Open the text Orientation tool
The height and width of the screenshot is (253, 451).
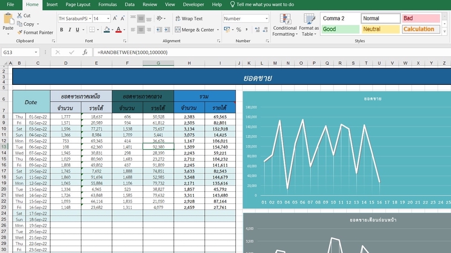coord(160,18)
